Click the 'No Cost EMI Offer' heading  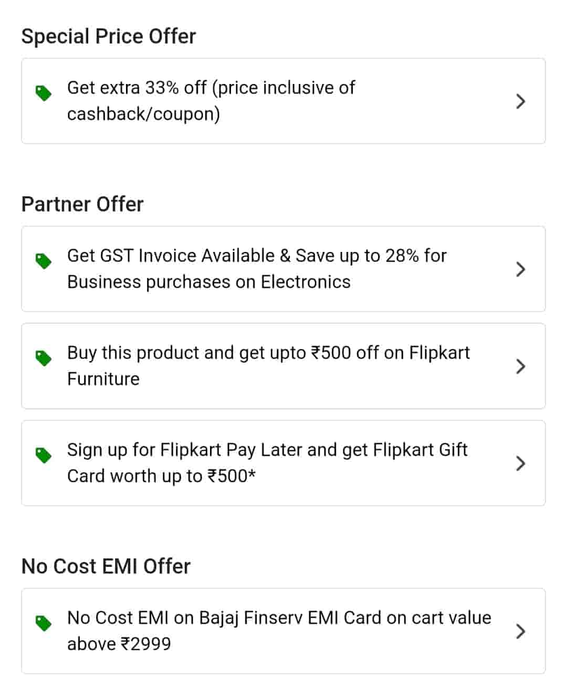[x=106, y=566]
